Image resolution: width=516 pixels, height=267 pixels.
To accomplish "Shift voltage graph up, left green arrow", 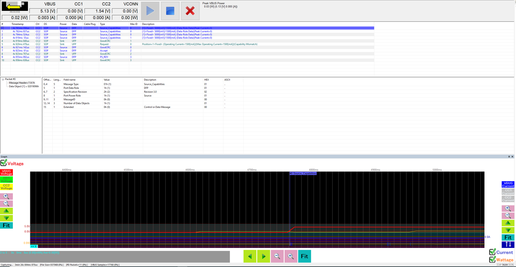I will 6,210.
